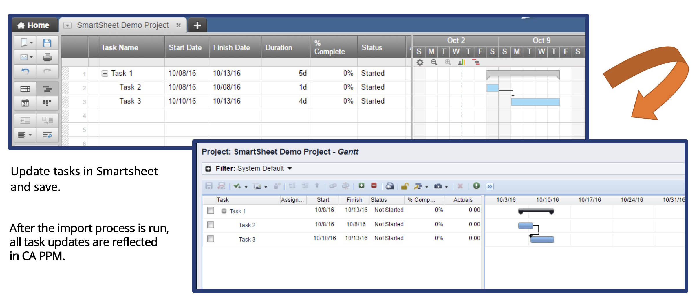
Task: Check the box for Task 3 in CA PPM
Action: point(211,239)
